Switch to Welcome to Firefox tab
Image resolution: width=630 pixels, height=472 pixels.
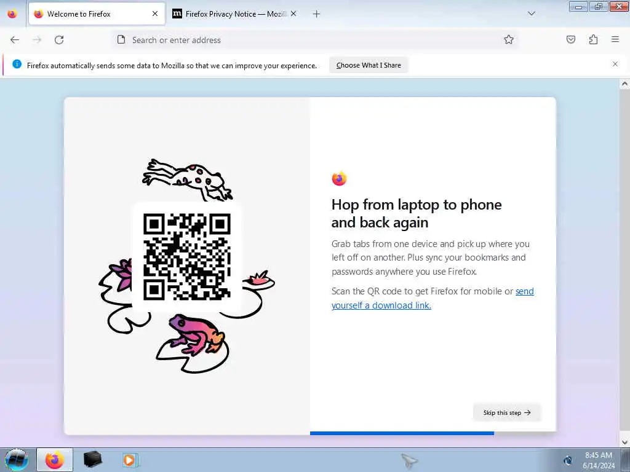pyautogui.click(x=97, y=14)
